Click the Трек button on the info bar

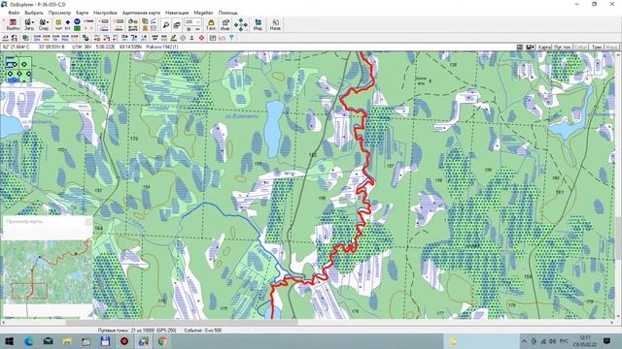[597, 48]
